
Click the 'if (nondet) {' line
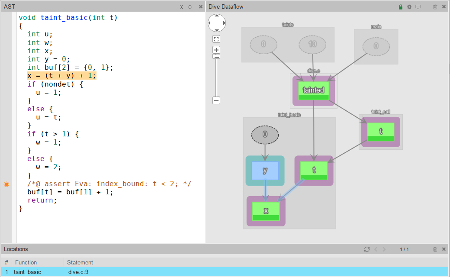click(x=55, y=84)
